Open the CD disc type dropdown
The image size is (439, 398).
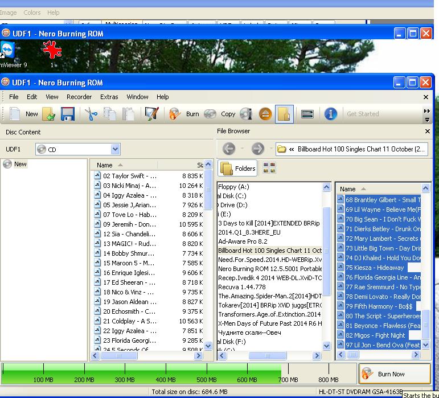(116, 150)
